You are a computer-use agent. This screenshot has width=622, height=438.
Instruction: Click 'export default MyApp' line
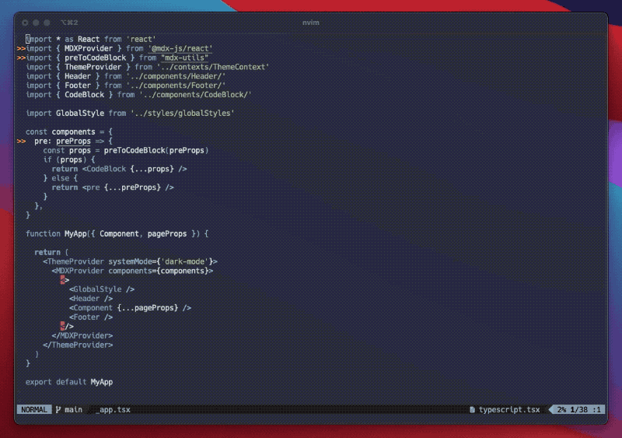pyautogui.click(x=69, y=382)
